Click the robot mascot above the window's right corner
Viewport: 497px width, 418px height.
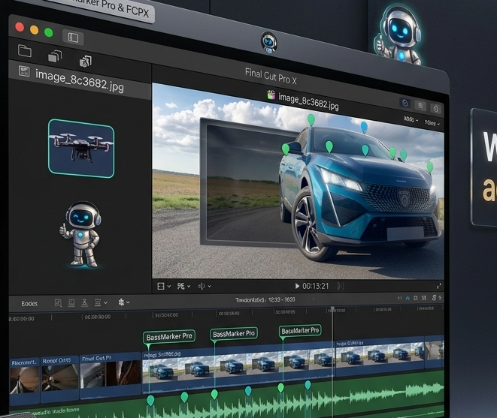tap(399, 33)
